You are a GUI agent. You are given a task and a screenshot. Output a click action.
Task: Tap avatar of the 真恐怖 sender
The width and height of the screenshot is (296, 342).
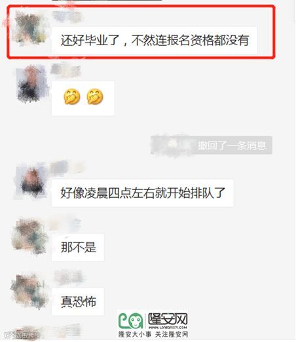pyautogui.click(x=29, y=291)
